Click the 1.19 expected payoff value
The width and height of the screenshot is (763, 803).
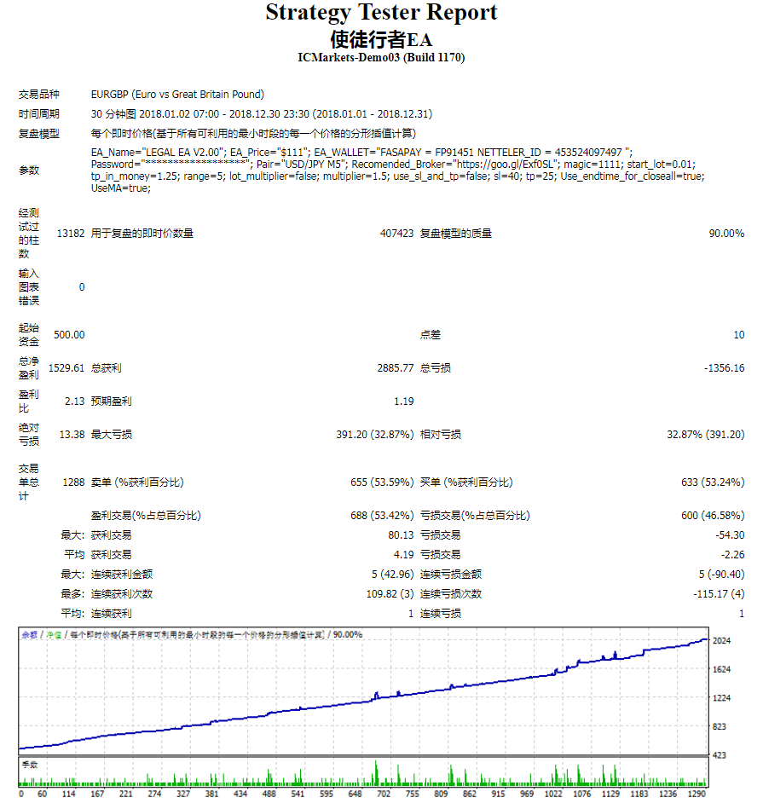[403, 401]
